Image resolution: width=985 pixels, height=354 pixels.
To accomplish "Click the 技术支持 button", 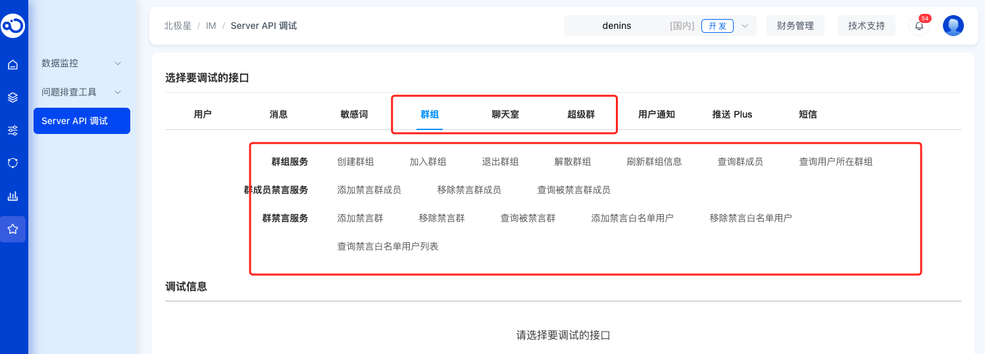I will tap(867, 26).
